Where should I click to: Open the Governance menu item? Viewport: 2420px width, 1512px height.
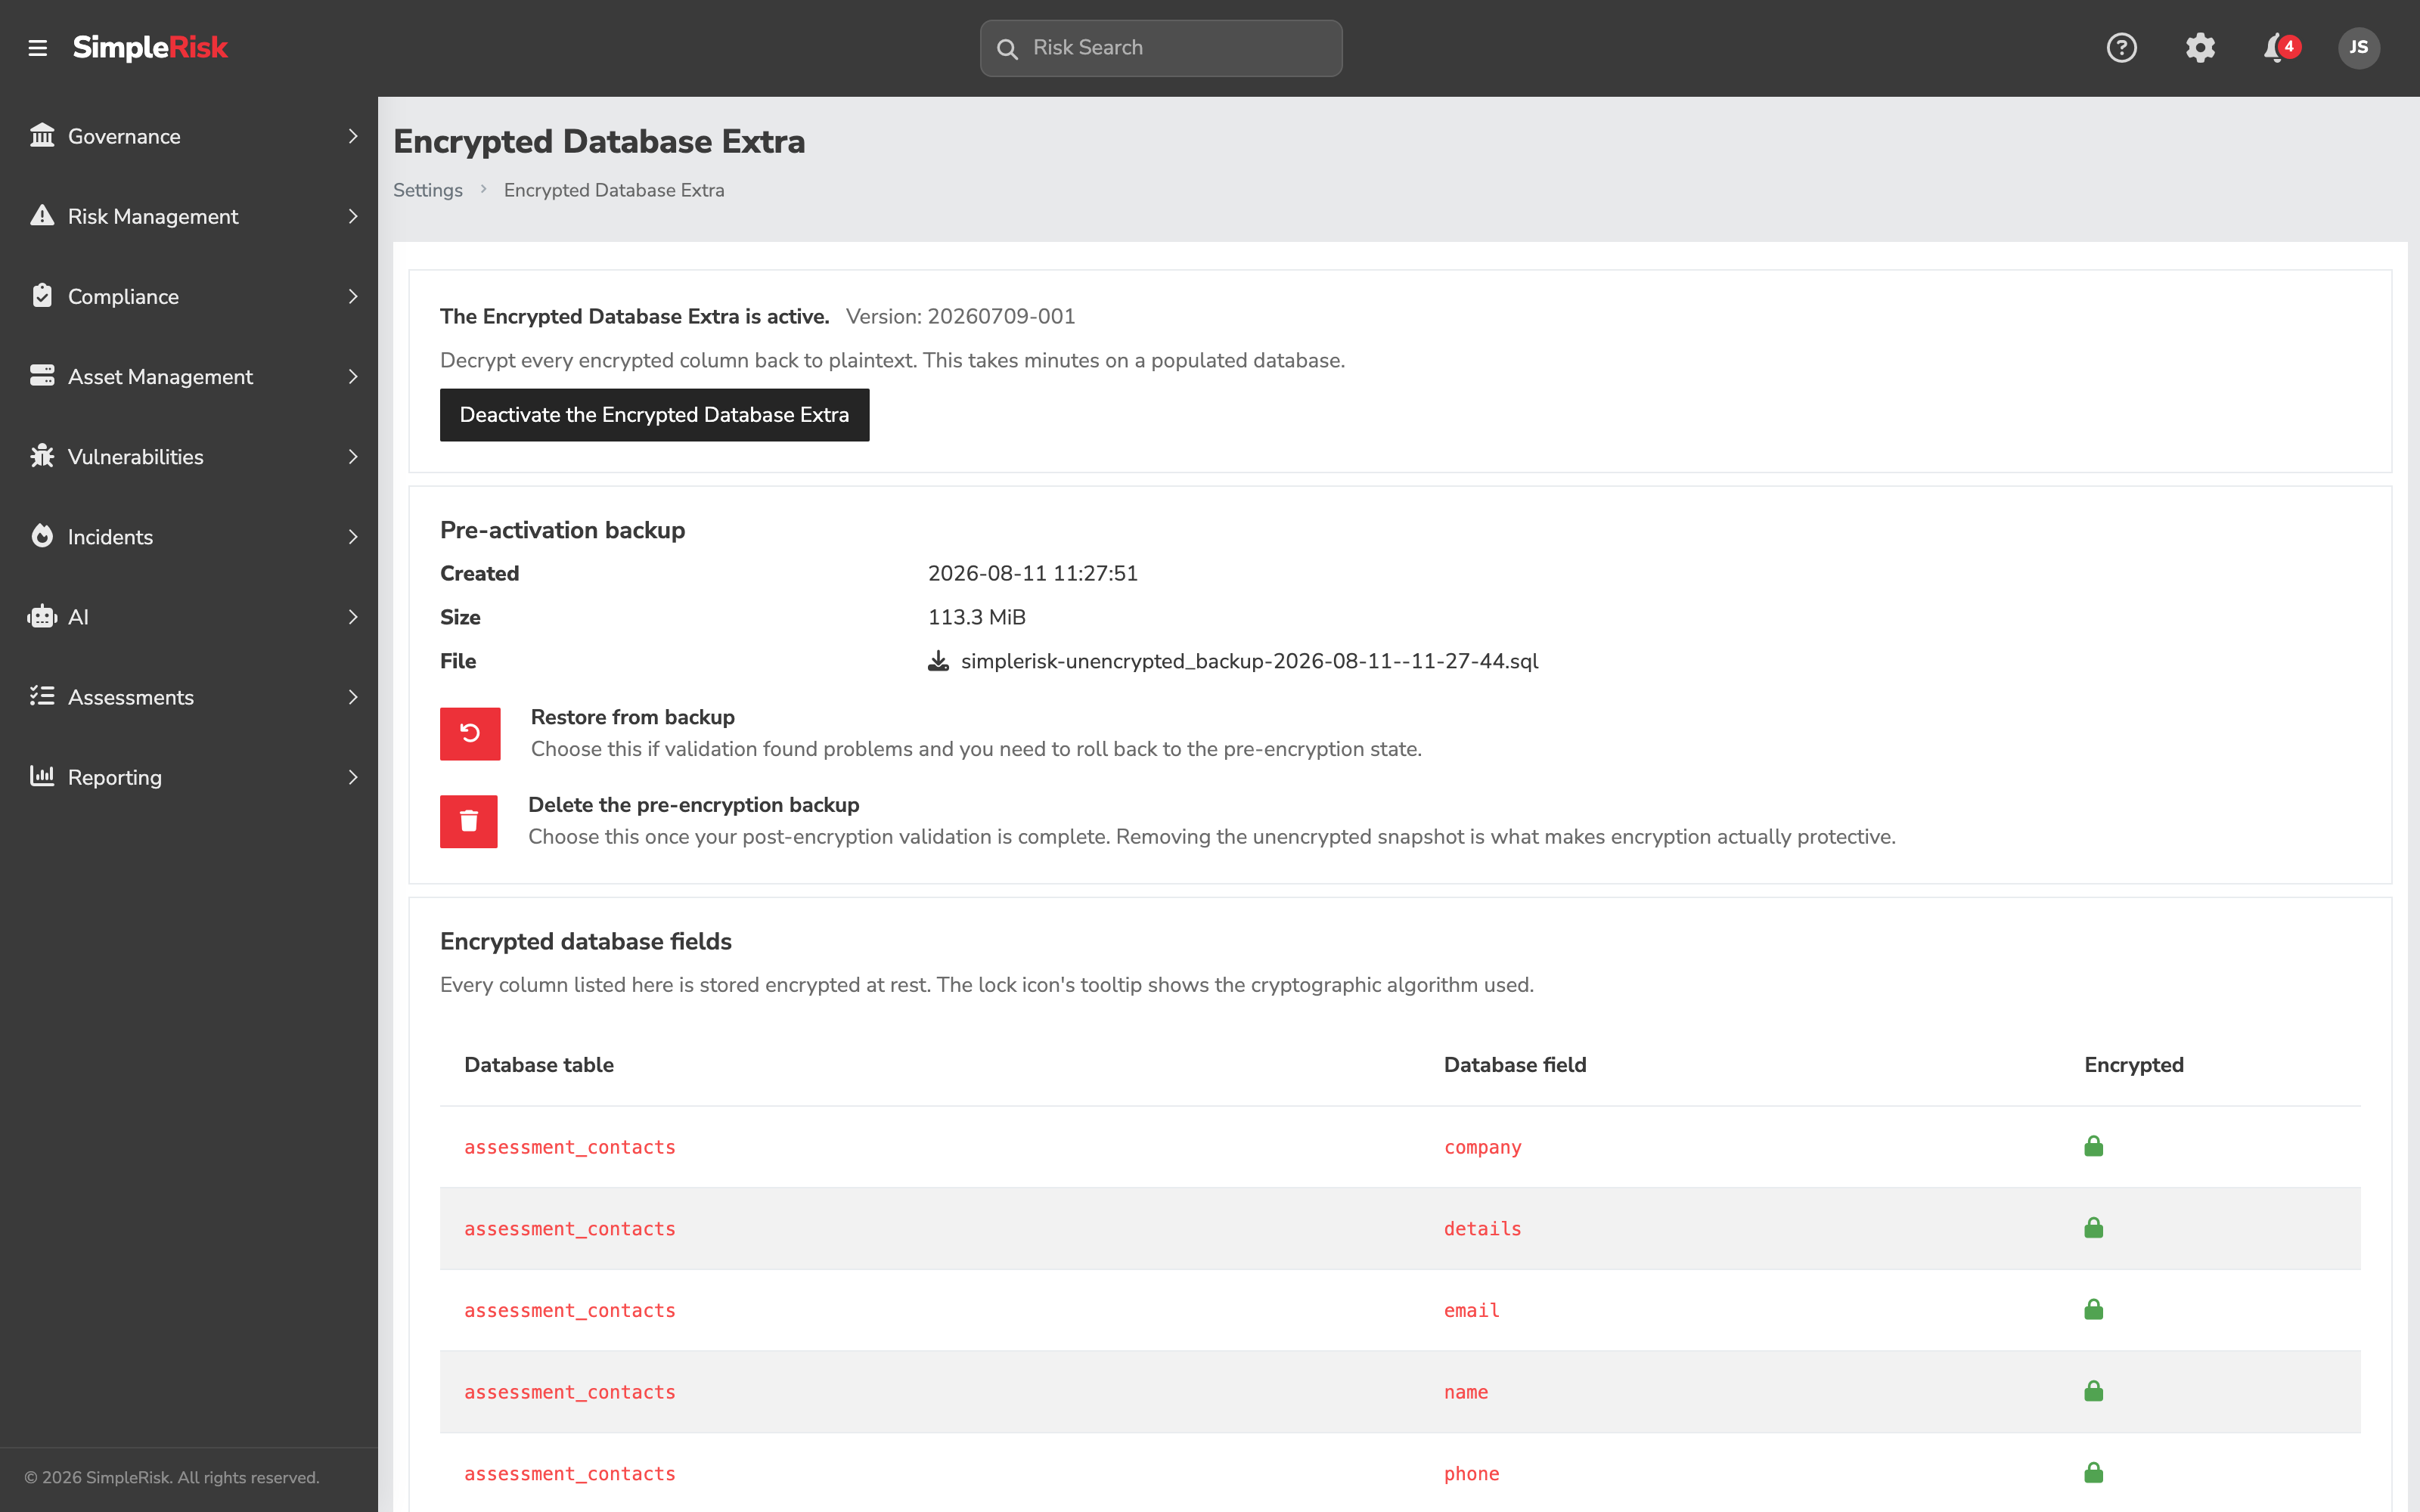tap(189, 136)
